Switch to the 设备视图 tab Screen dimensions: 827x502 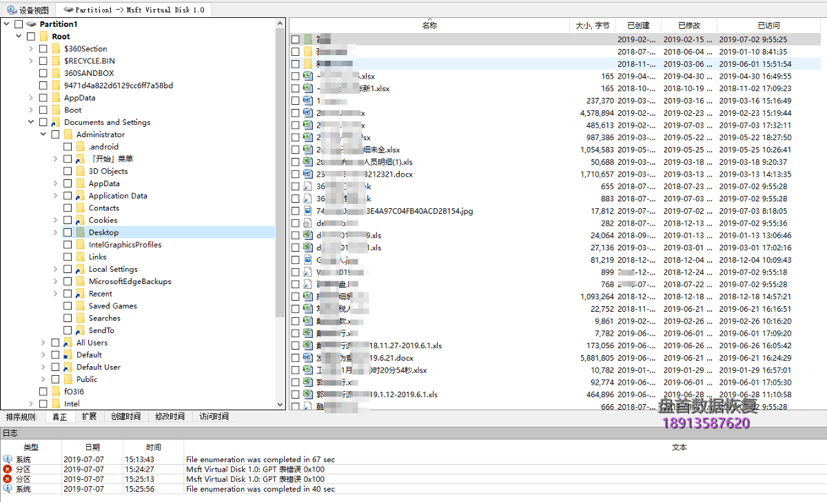click(x=28, y=10)
